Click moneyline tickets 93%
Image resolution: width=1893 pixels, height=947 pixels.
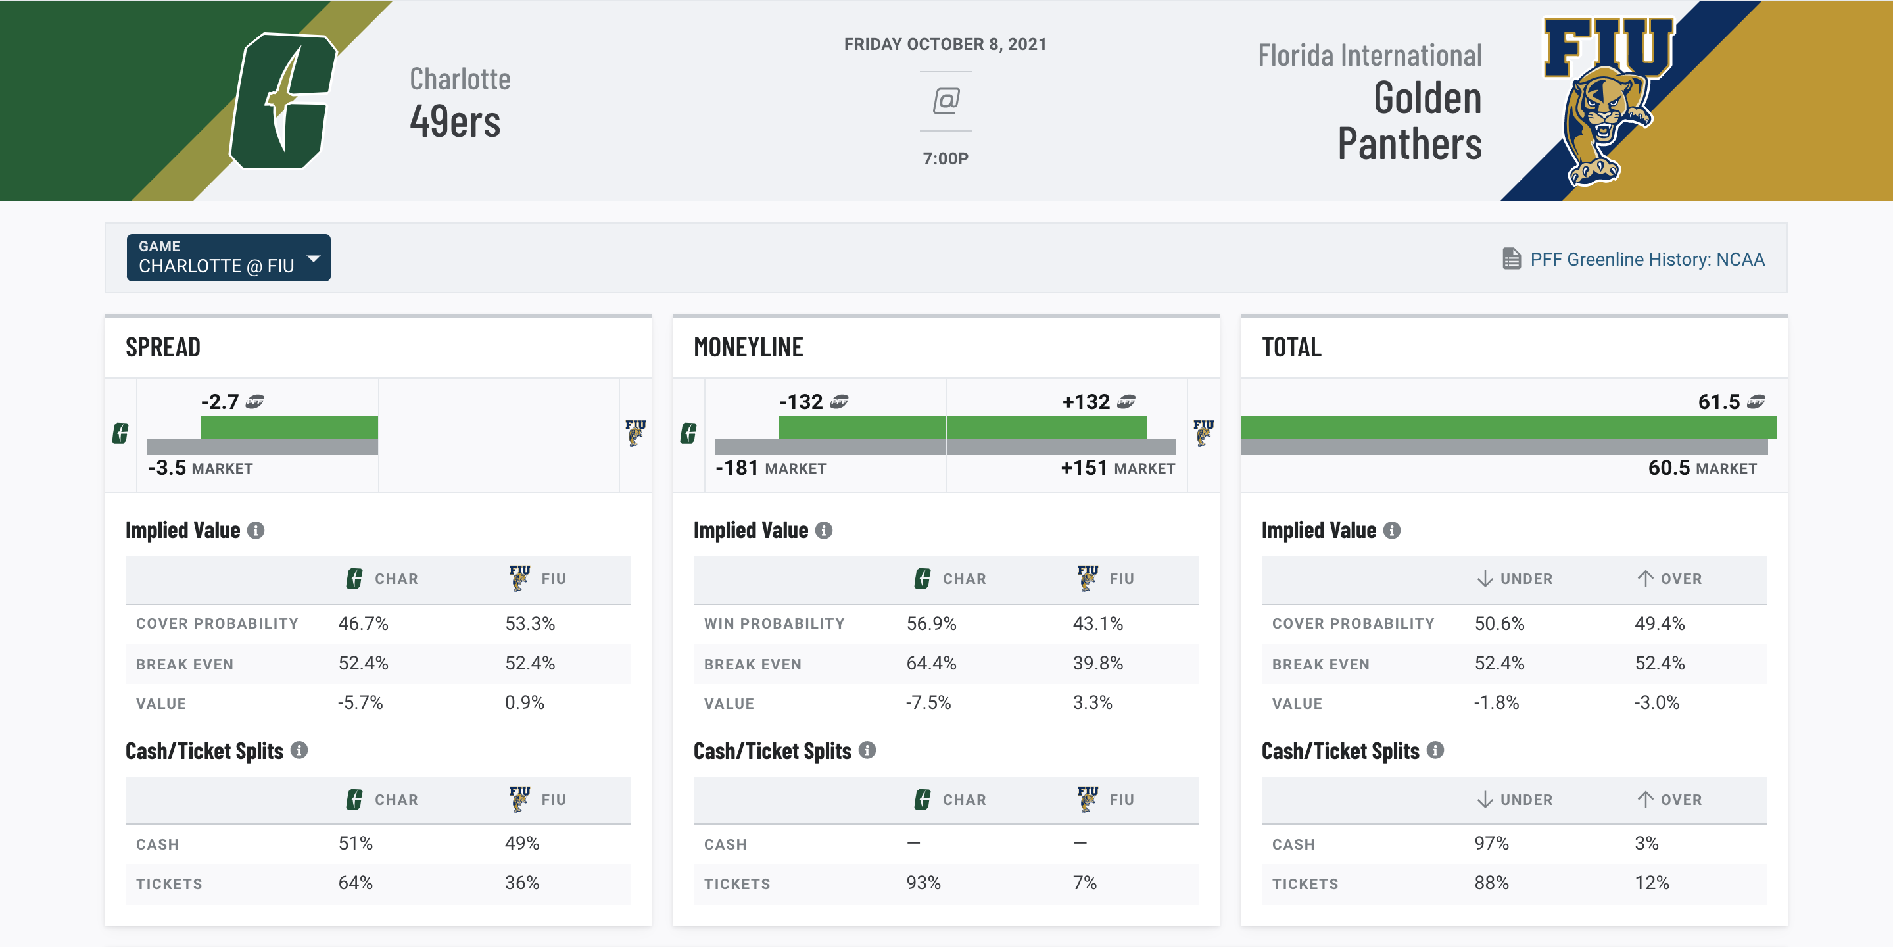coord(924,883)
